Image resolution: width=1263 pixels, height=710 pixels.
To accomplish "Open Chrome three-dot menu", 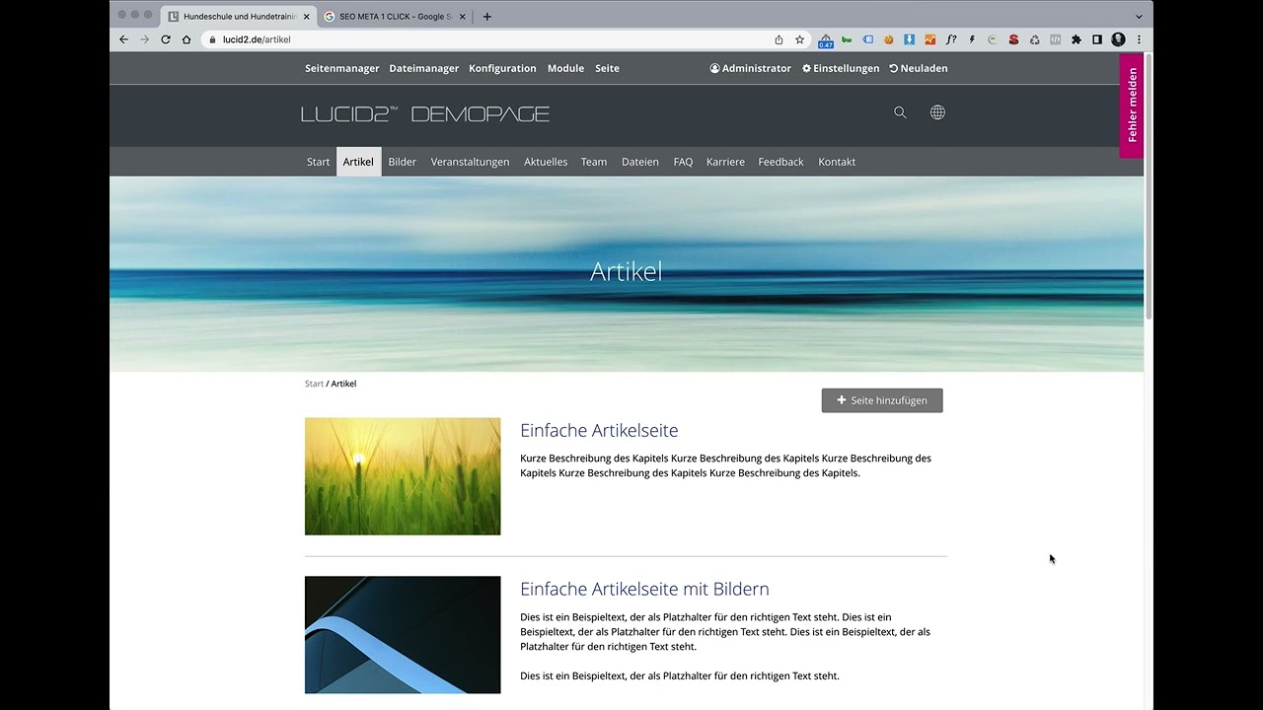I will 1139,39.
